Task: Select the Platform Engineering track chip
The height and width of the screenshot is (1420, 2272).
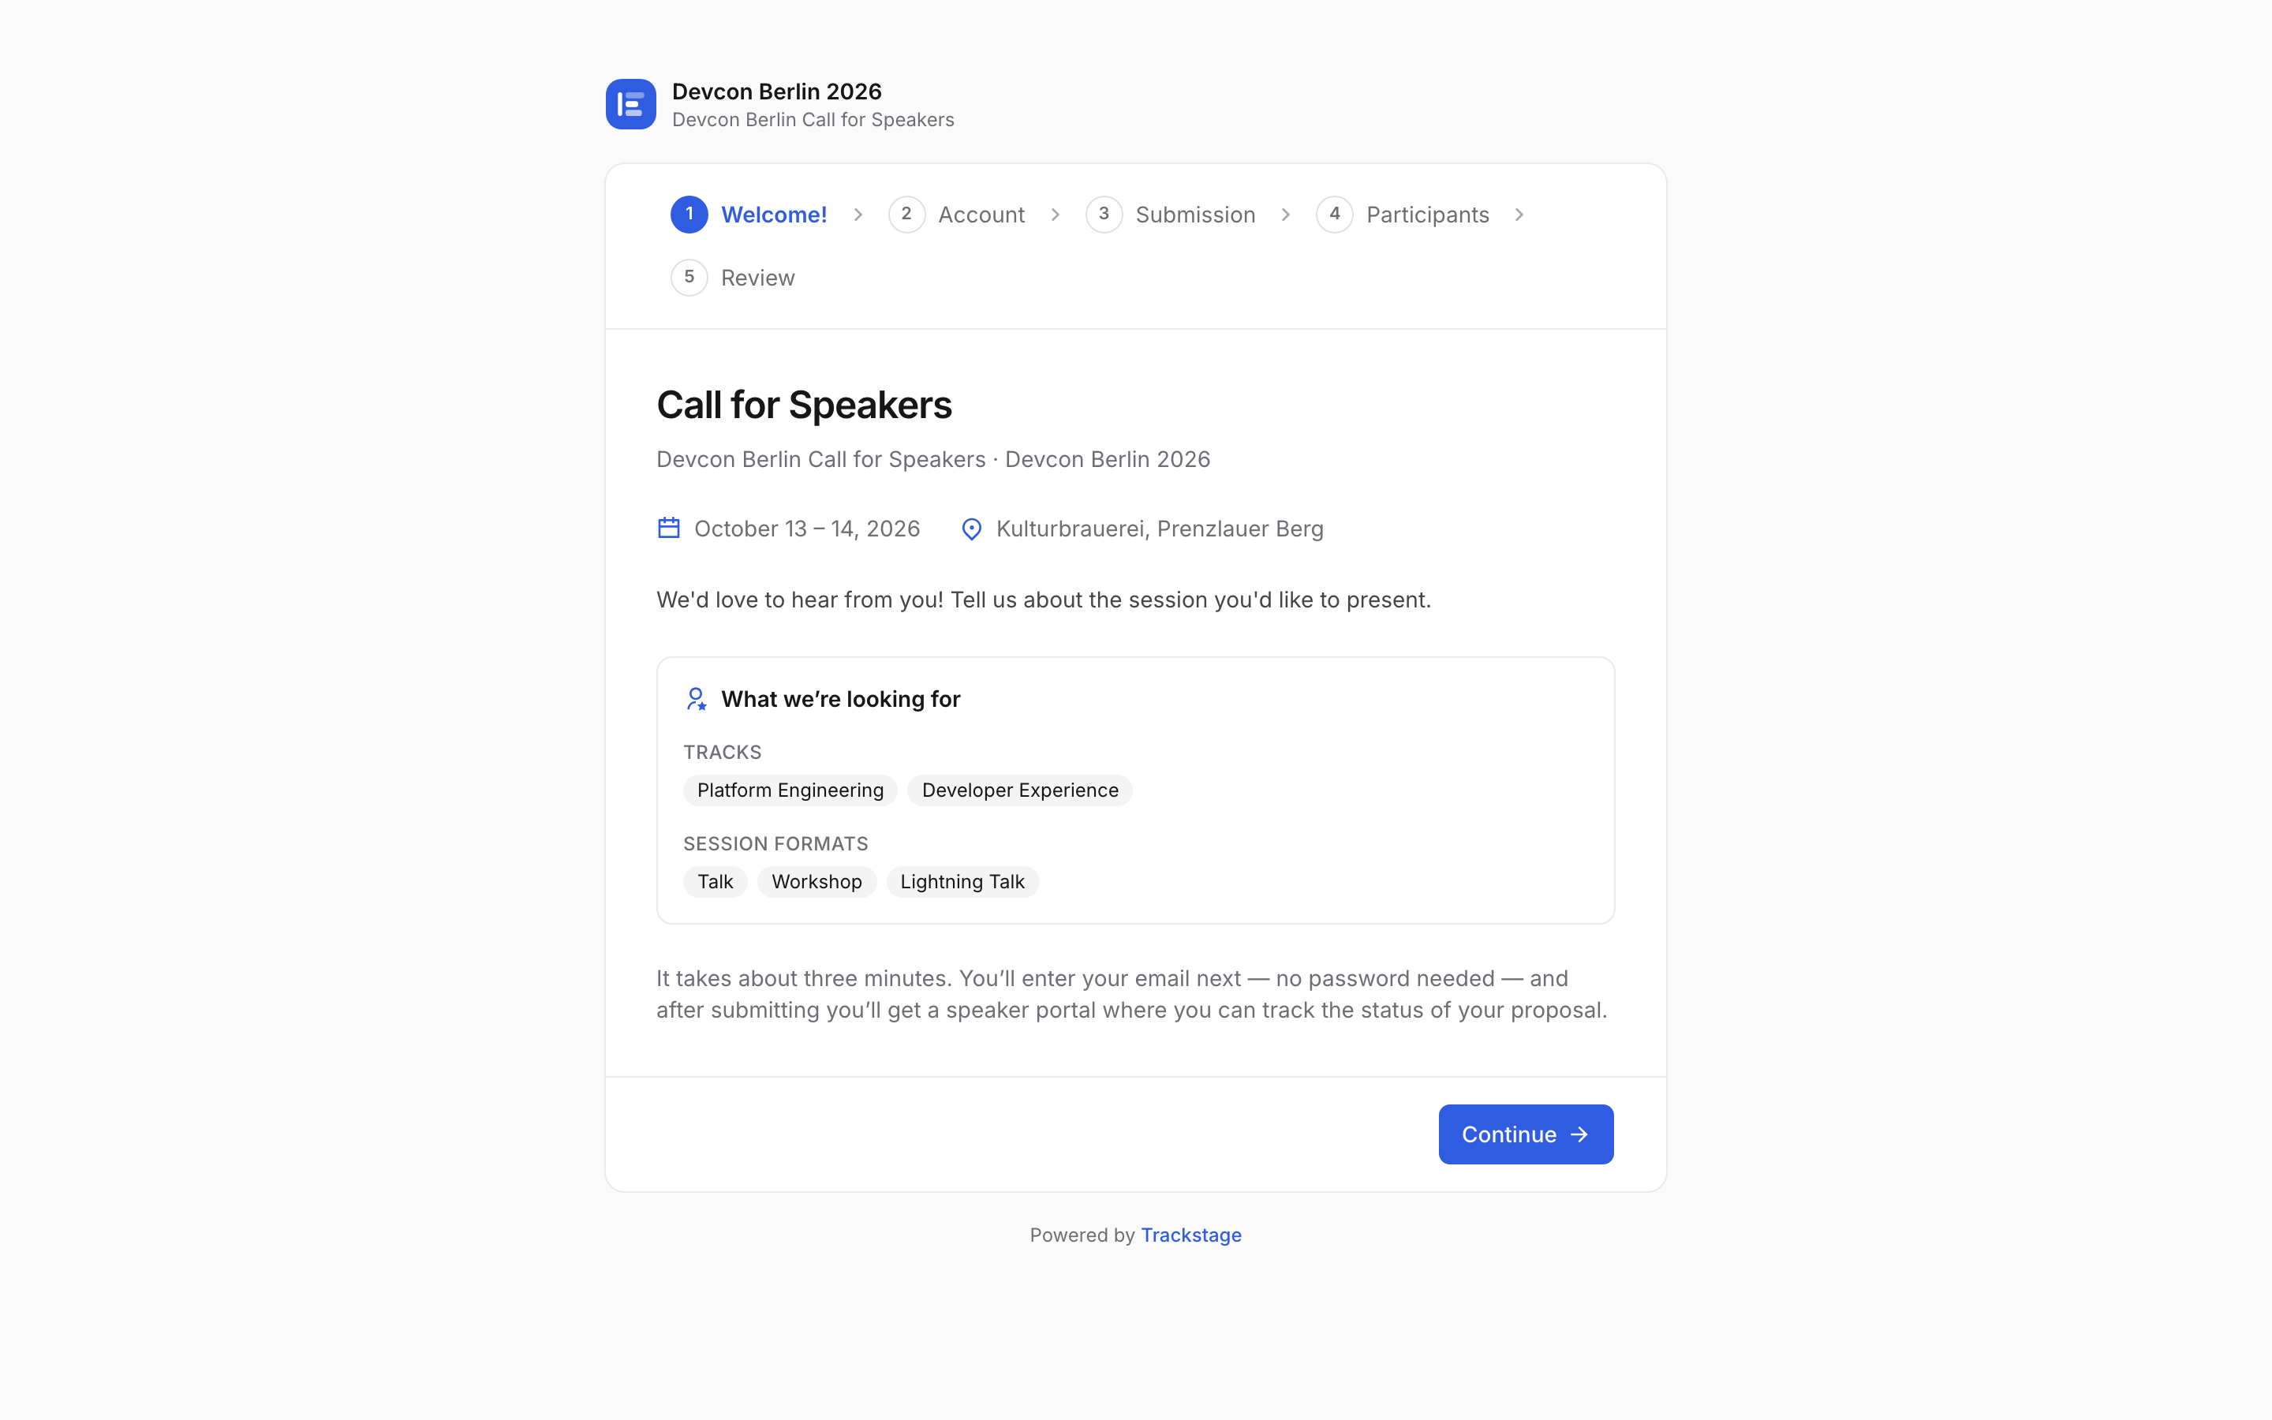Action: coord(790,790)
